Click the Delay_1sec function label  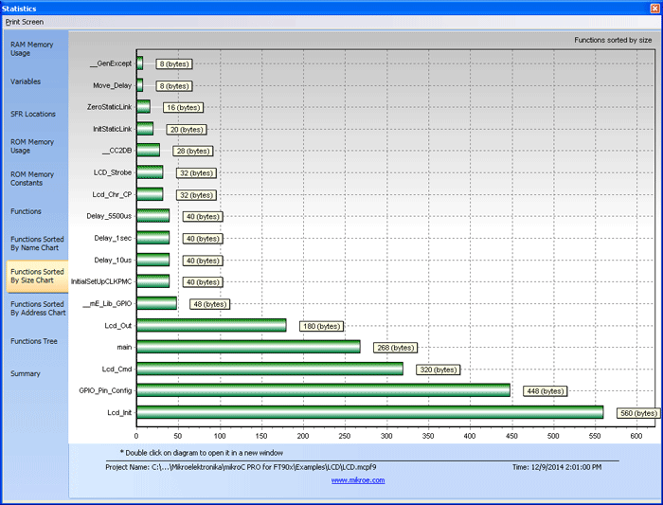(113, 238)
